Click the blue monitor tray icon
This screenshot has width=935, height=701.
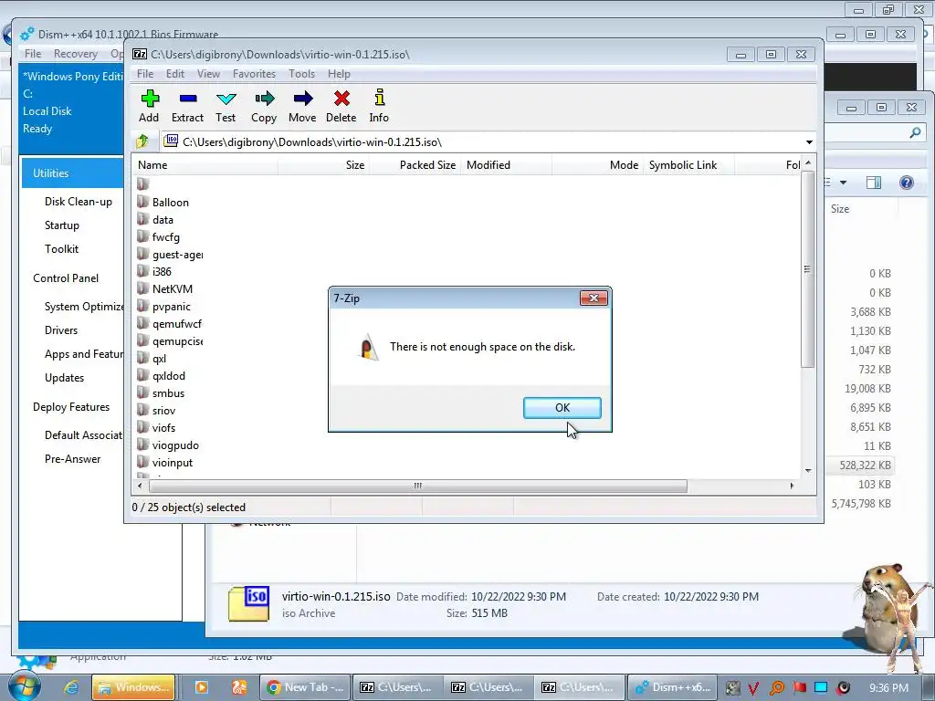821,687
